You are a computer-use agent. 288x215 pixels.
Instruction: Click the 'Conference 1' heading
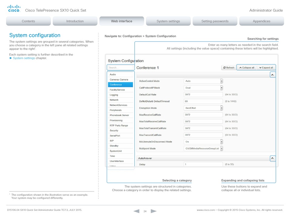(x=148, y=68)
